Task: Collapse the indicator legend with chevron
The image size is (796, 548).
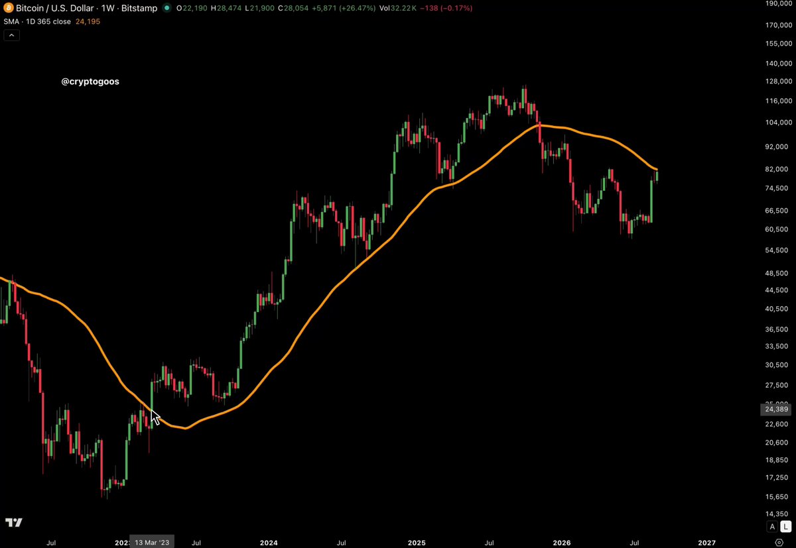Action: (x=13, y=35)
